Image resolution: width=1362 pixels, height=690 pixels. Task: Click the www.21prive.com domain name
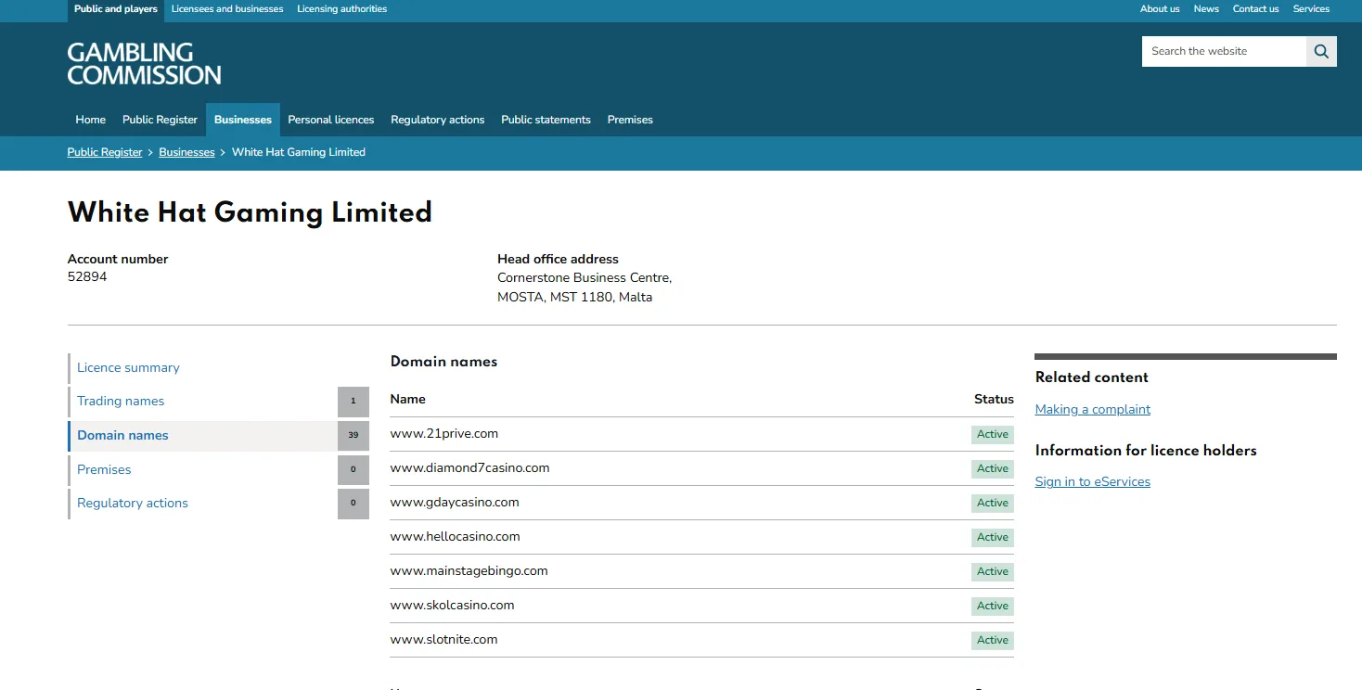444,433
